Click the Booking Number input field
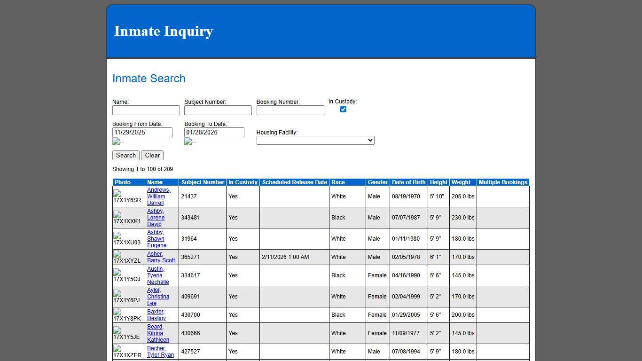This screenshot has height=361, width=642. point(290,110)
